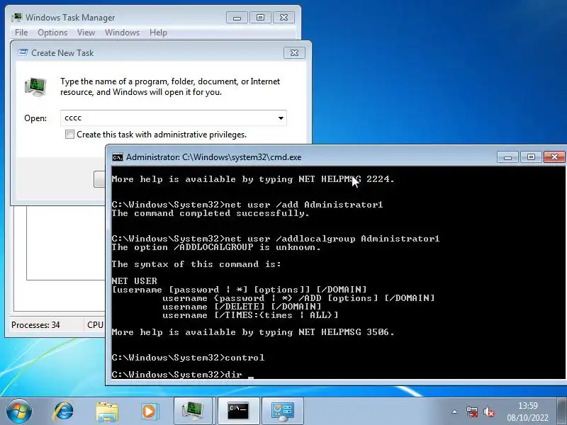
Task: Click the 'NET HELPMSG 3506' text
Action: [x=345, y=332]
